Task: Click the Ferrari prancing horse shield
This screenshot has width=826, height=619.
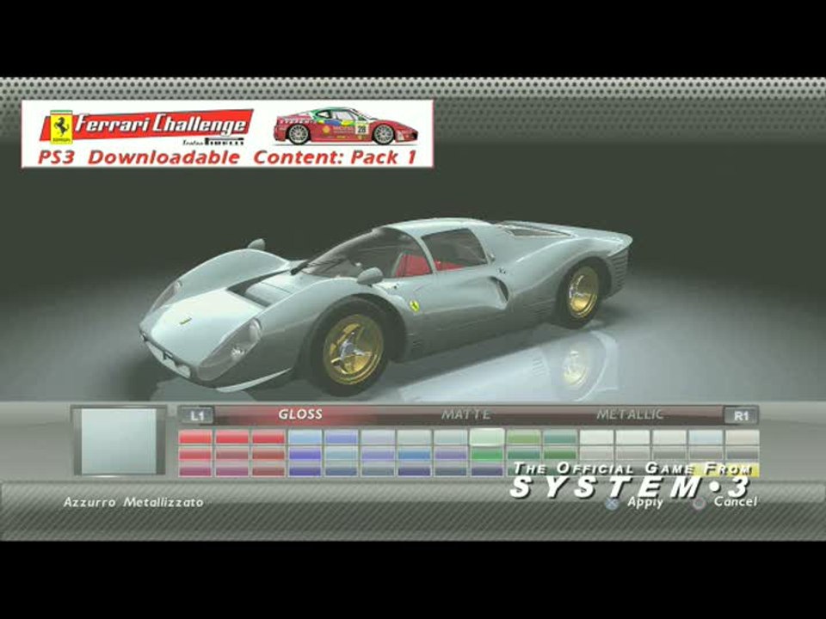Action: tap(62, 127)
